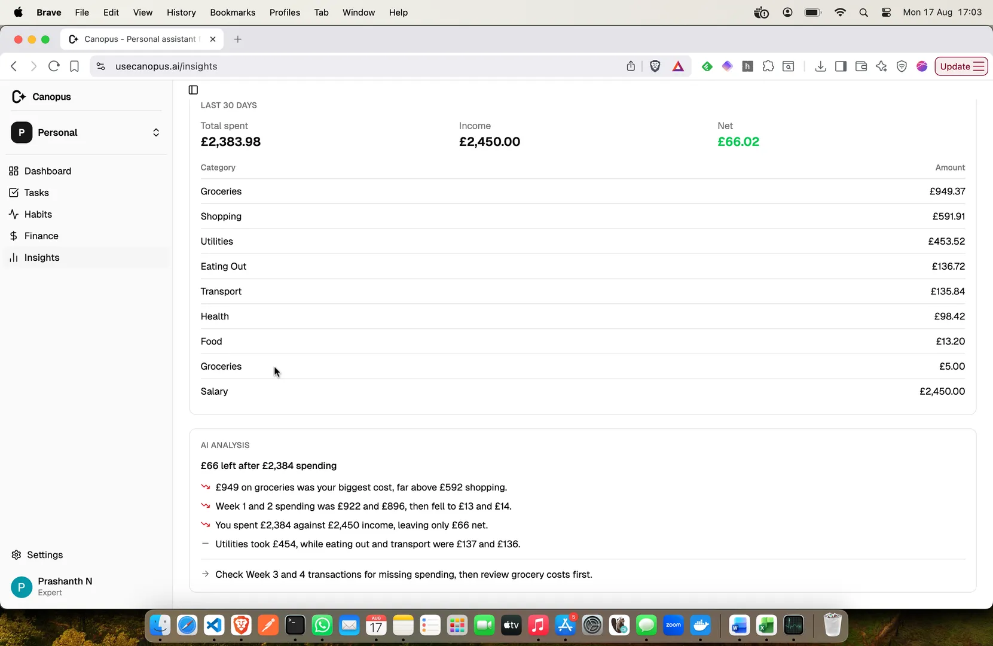This screenshot has height=646, width=993.
Task: Open a new browser tab
Action: click(238, 39)
